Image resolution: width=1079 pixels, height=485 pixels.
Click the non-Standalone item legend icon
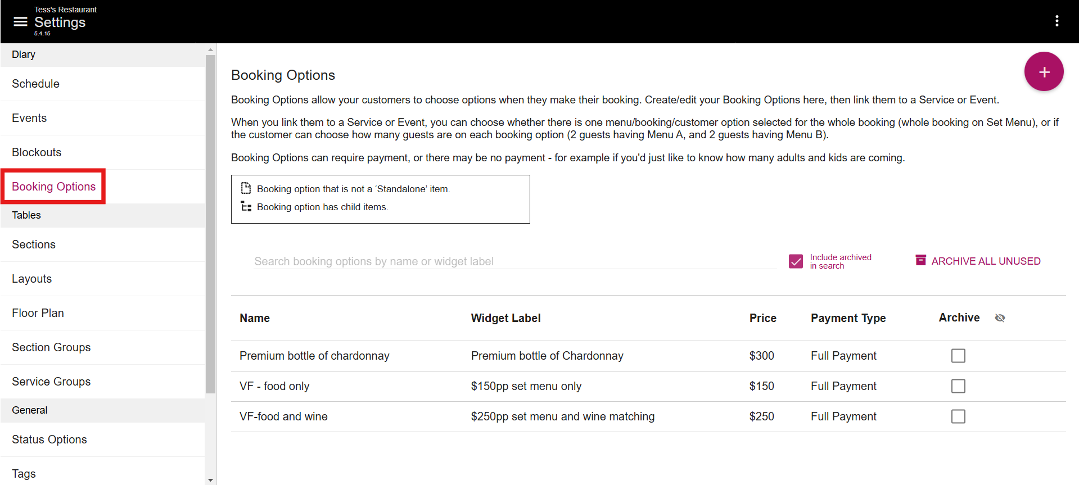[246, 188]
